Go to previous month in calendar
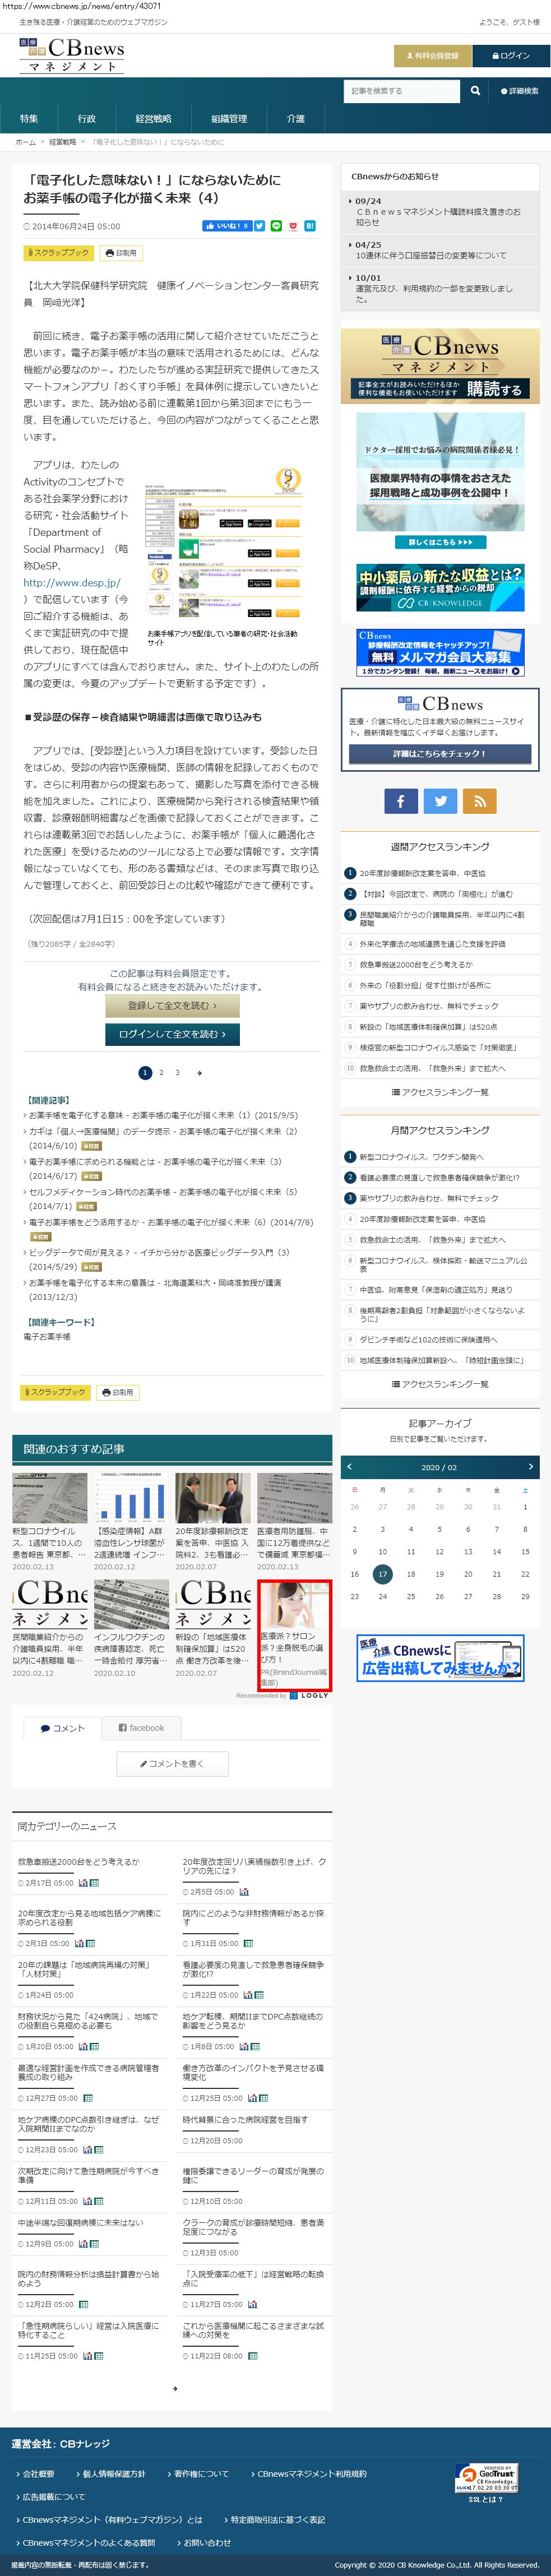 coord(349,1466)
